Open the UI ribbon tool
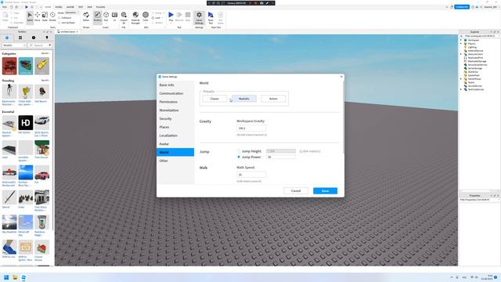The width and height of the screenshot is (501, 282). 115,16
